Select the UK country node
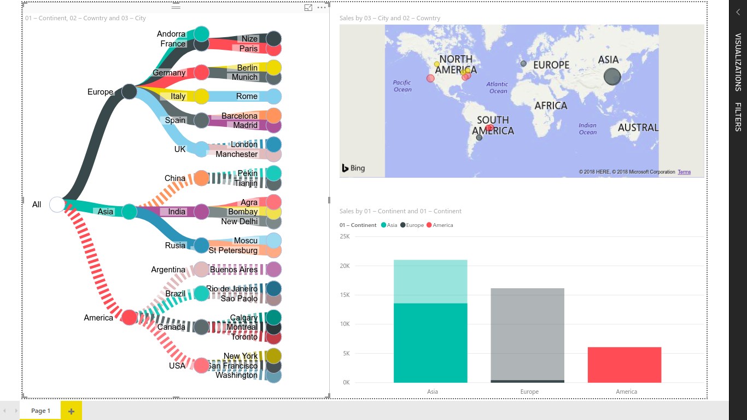 pos(202,149)
